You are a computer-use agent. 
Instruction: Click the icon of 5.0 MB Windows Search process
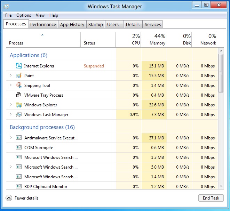[19, 167]
